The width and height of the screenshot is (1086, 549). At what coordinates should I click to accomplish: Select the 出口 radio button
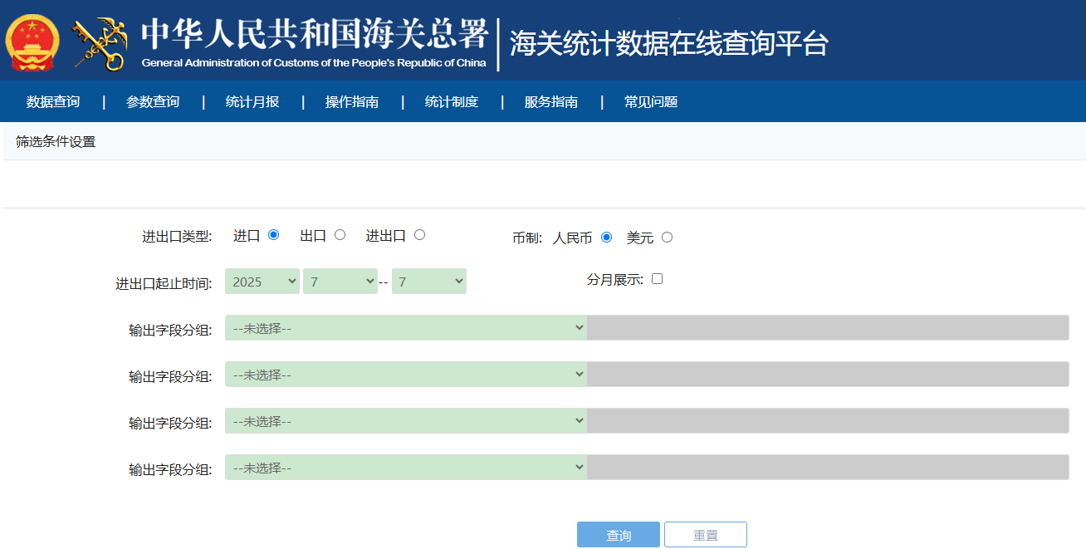click(340, 234)
